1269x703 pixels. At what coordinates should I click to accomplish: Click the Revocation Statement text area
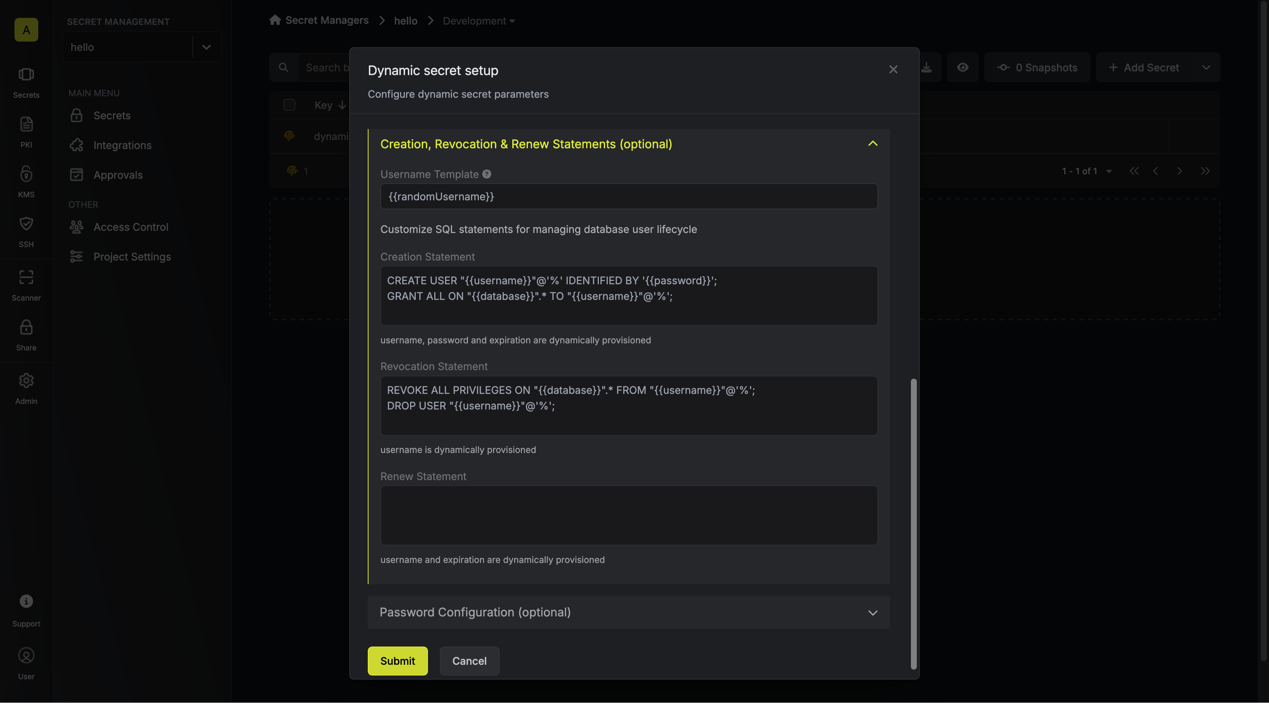click(x=629, y=405)
